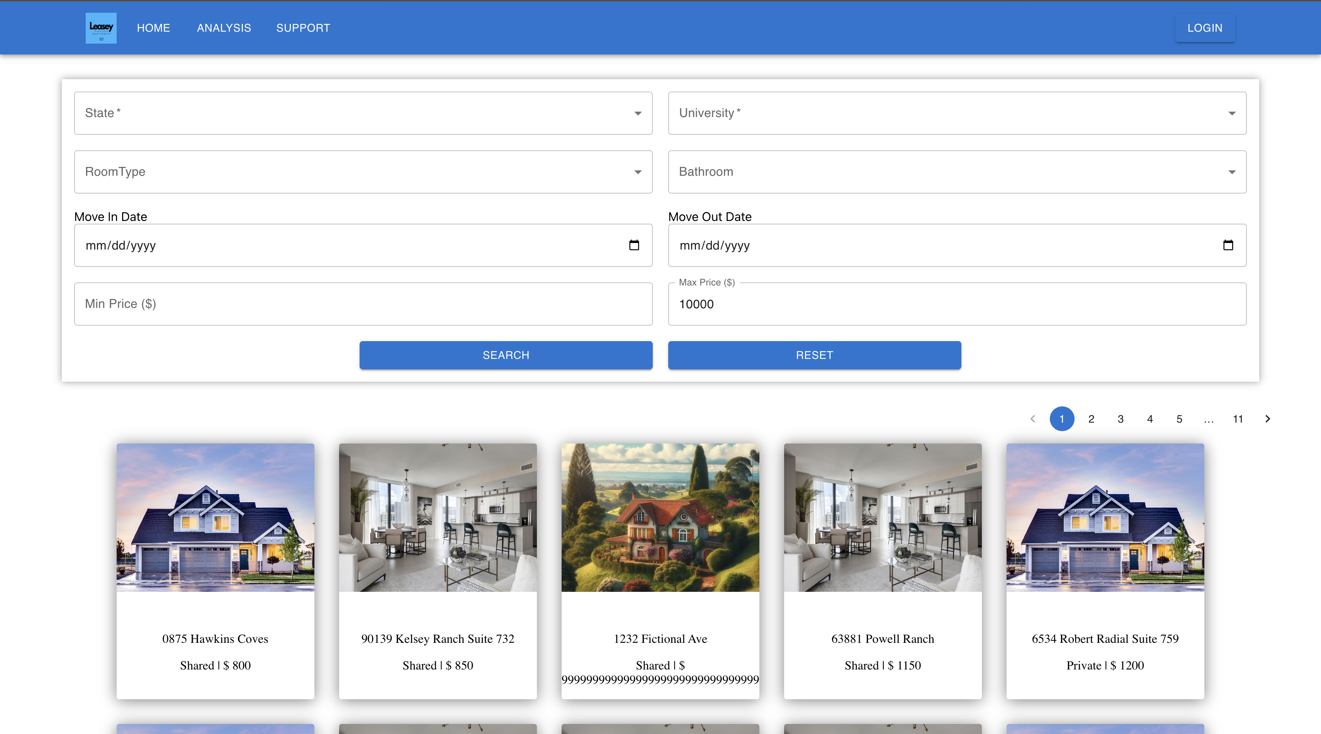Expand the State dropdown
Image resolution: width=1321 pixels, height=734 pixels.
[363, 113]
